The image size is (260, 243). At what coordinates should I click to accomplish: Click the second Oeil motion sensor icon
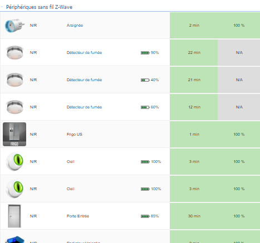[x=14, y=189]
